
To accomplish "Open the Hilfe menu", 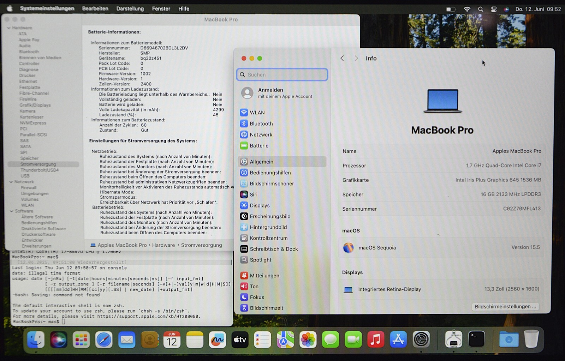I will 184,8.
